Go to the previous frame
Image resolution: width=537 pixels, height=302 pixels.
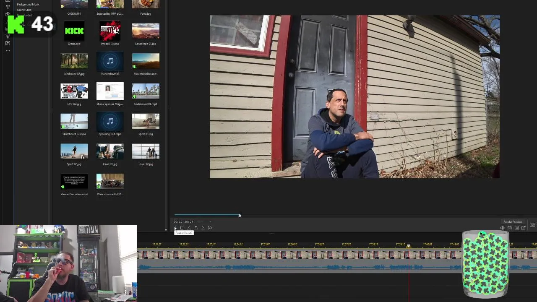[189, 228]
